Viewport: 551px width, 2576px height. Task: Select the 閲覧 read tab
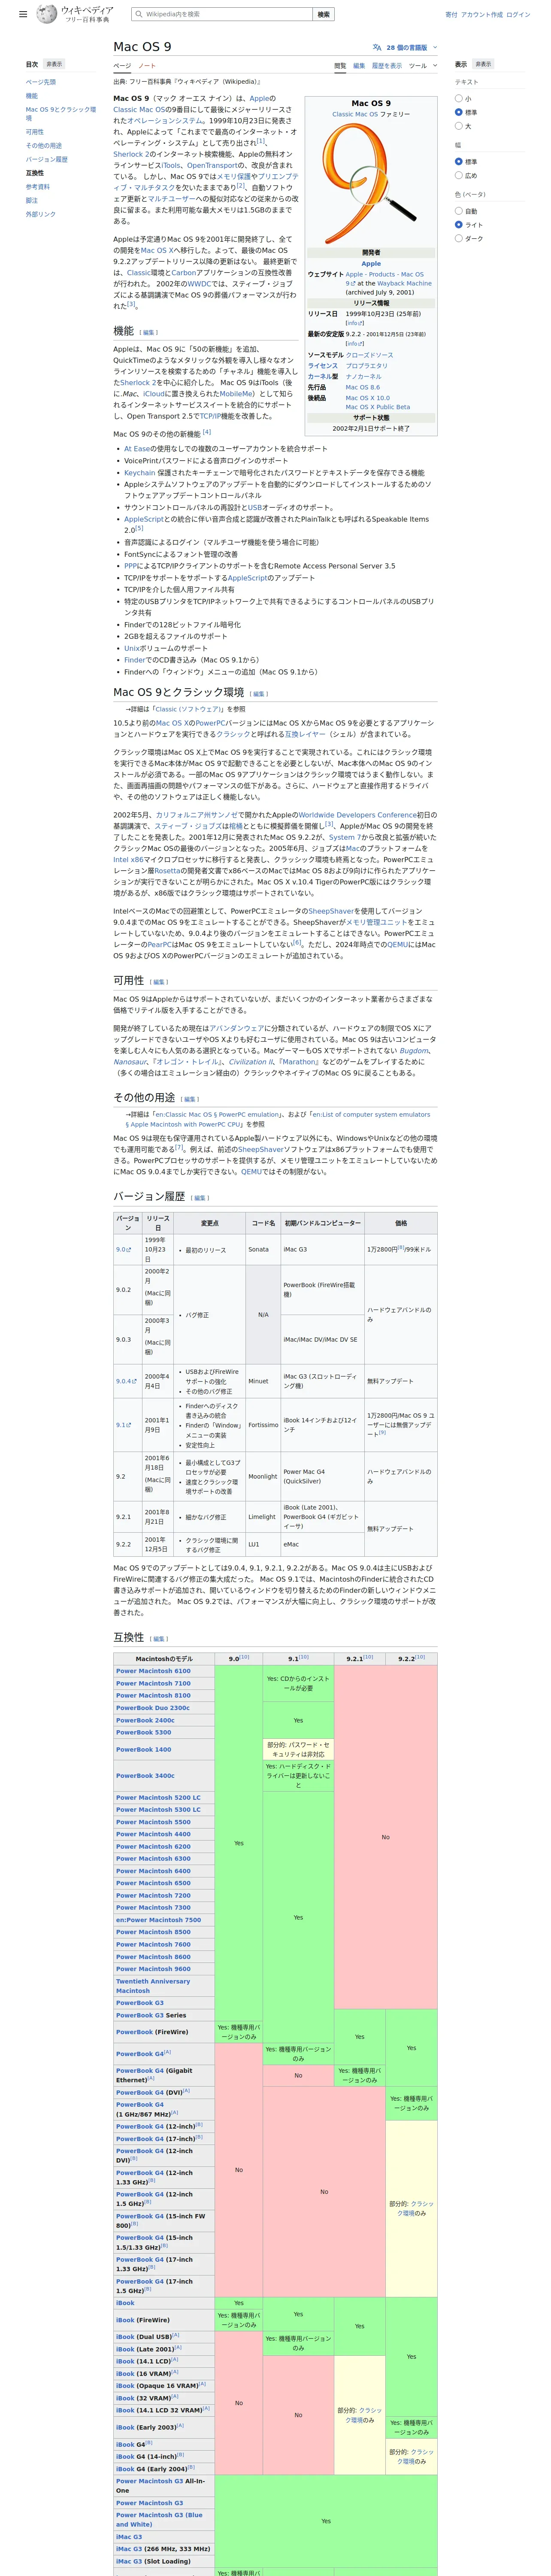point(340,66)
